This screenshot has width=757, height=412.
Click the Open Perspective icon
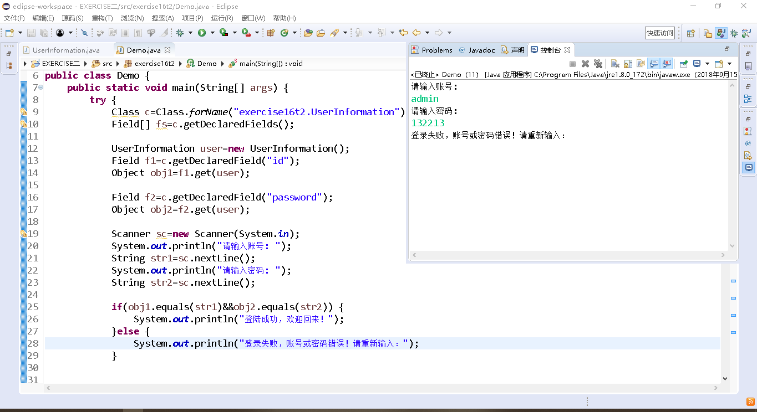[x=691, y=33]
